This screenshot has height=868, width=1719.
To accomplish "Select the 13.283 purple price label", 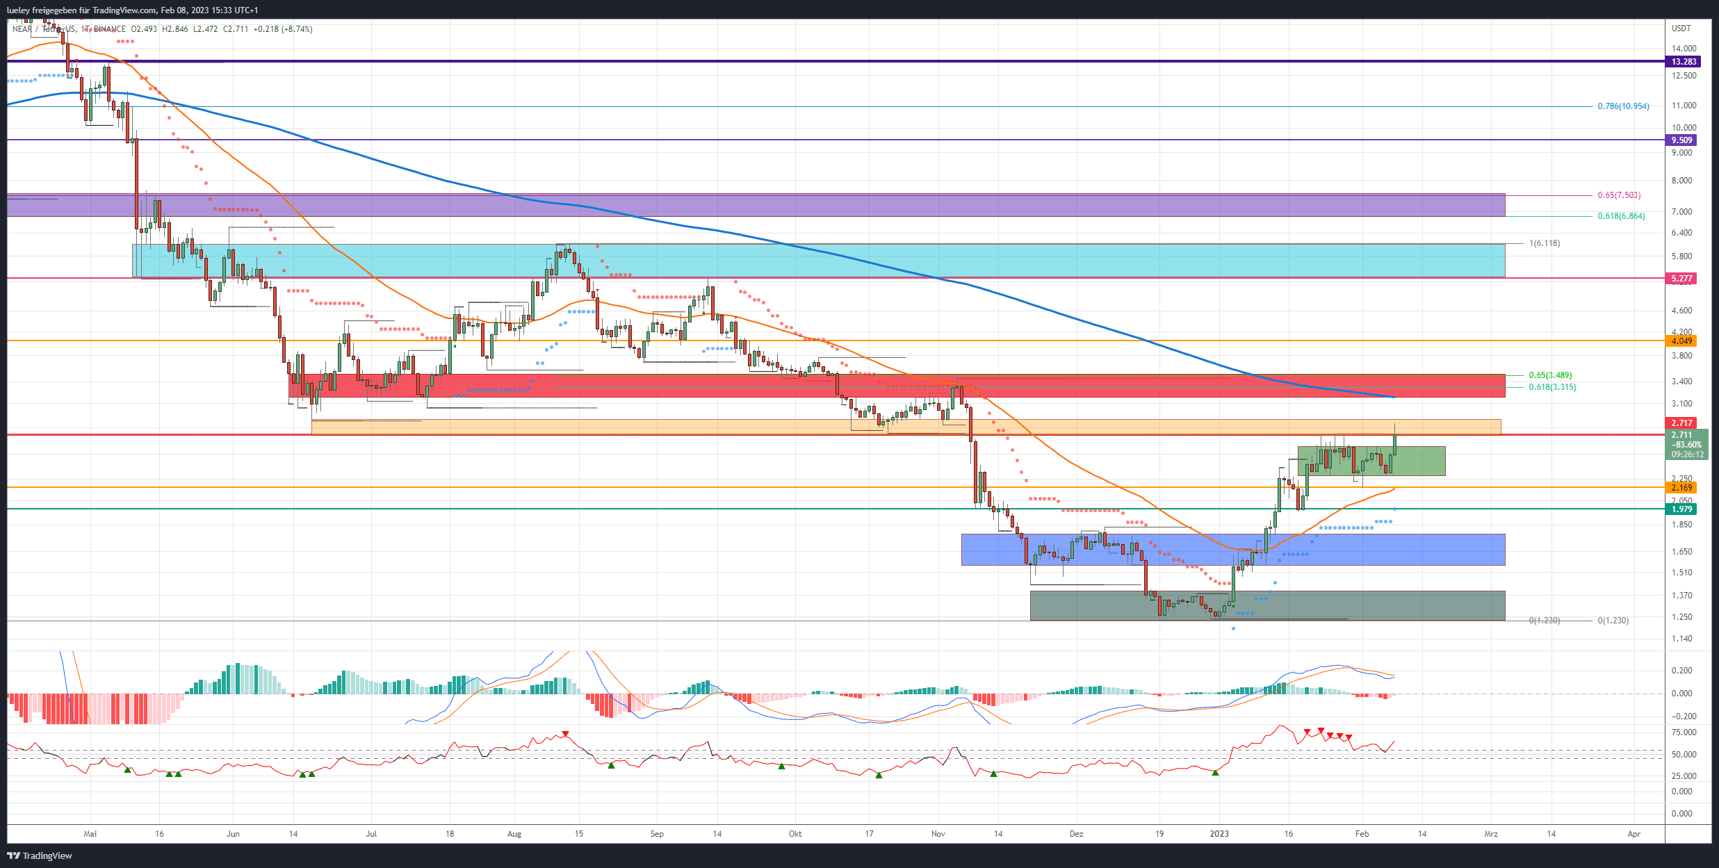I will click(1681, 62).
